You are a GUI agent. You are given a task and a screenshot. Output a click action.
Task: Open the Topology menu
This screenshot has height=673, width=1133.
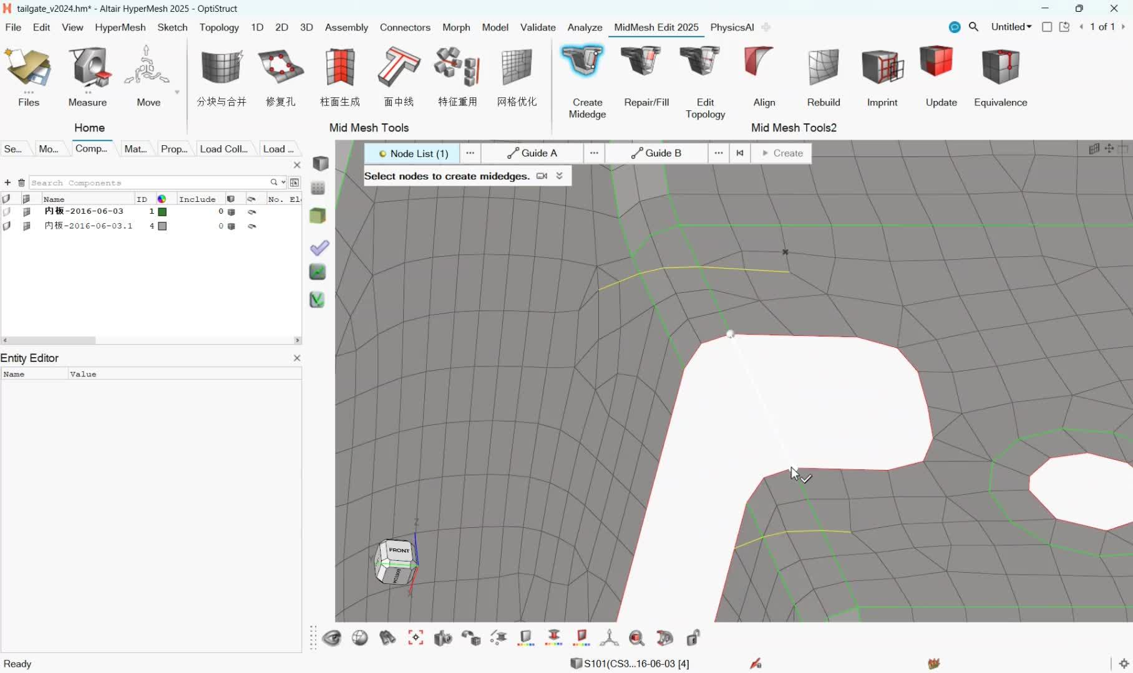pos(218,27)
